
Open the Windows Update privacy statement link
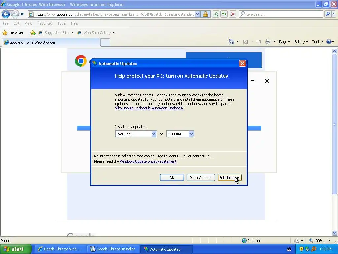tap(148, 161)
